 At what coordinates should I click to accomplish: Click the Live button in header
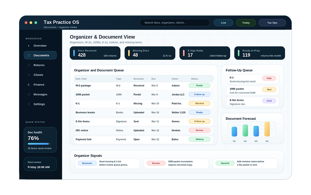tap(223, 23)
